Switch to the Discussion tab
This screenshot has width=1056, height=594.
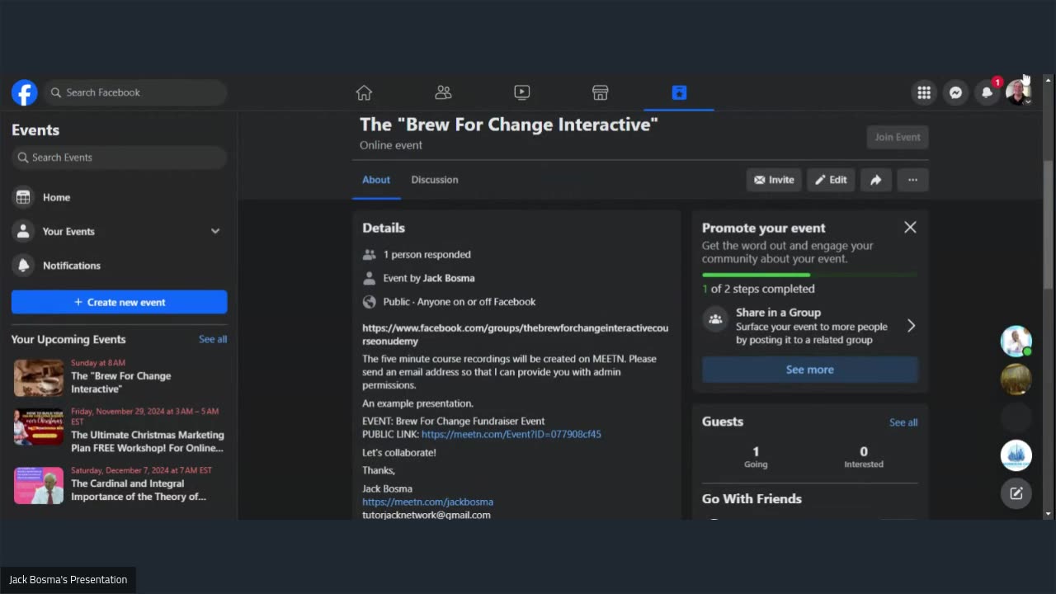(435, 180)
